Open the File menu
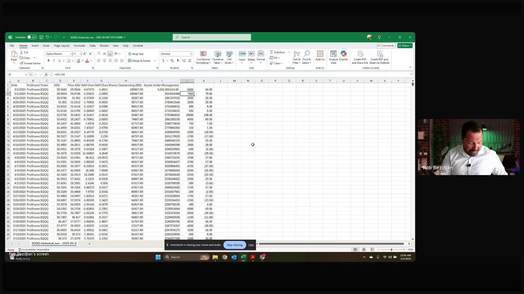 (12, 46)
